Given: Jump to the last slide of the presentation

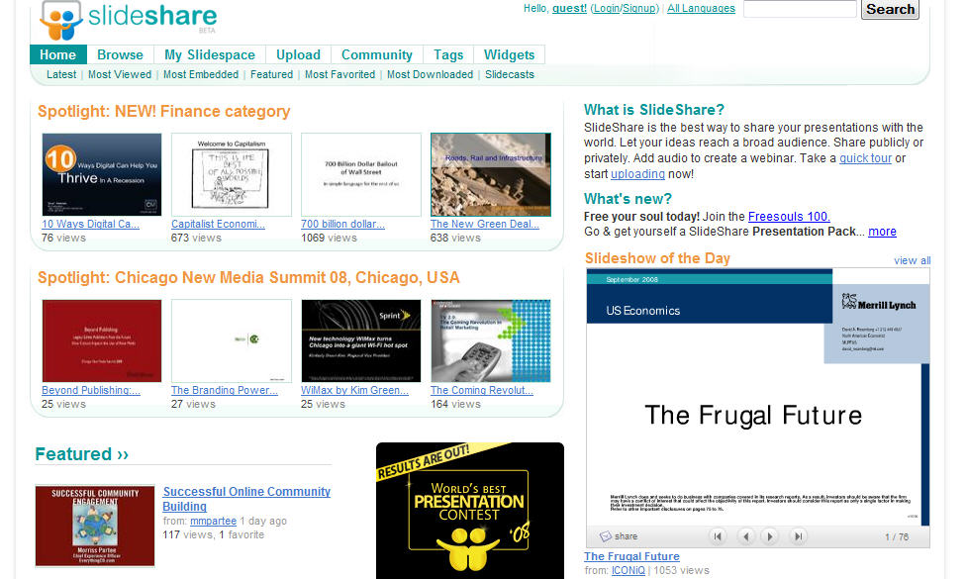Looking at the screenshot, I should (x=796, y=535).
